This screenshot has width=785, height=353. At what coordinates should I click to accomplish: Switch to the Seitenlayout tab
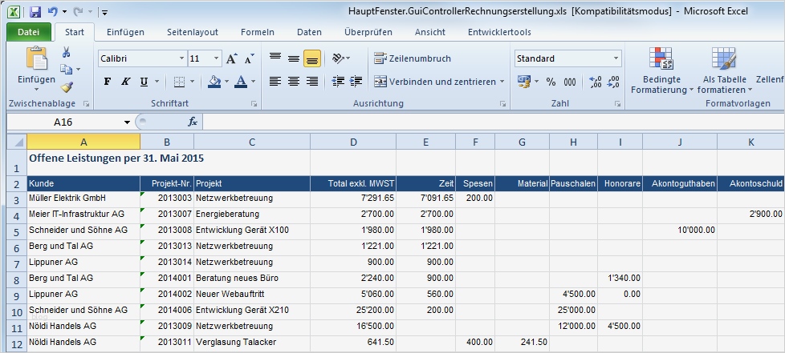point(193,32)
